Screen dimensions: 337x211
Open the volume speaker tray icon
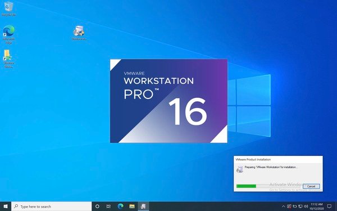(x=306, y=206)
